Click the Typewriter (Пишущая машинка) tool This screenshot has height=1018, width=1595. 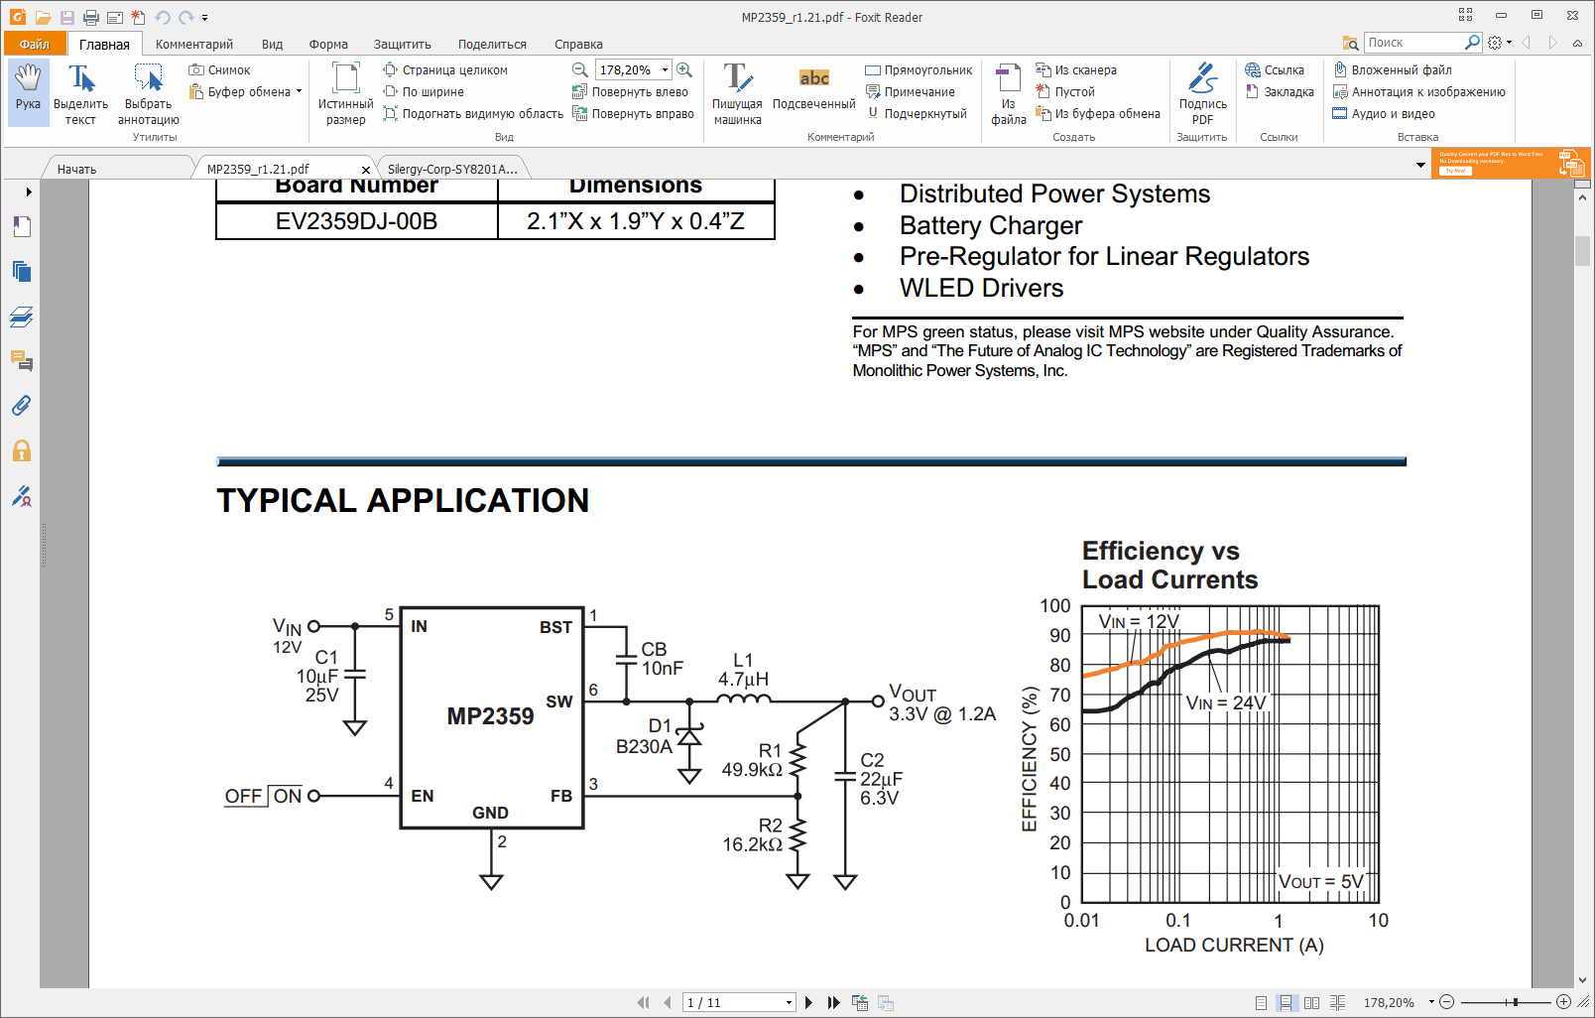tap(737, 92)
